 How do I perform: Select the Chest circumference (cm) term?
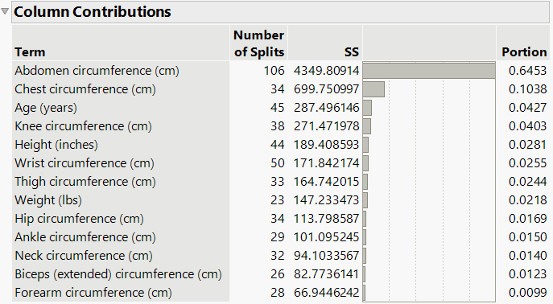point(85,89)
